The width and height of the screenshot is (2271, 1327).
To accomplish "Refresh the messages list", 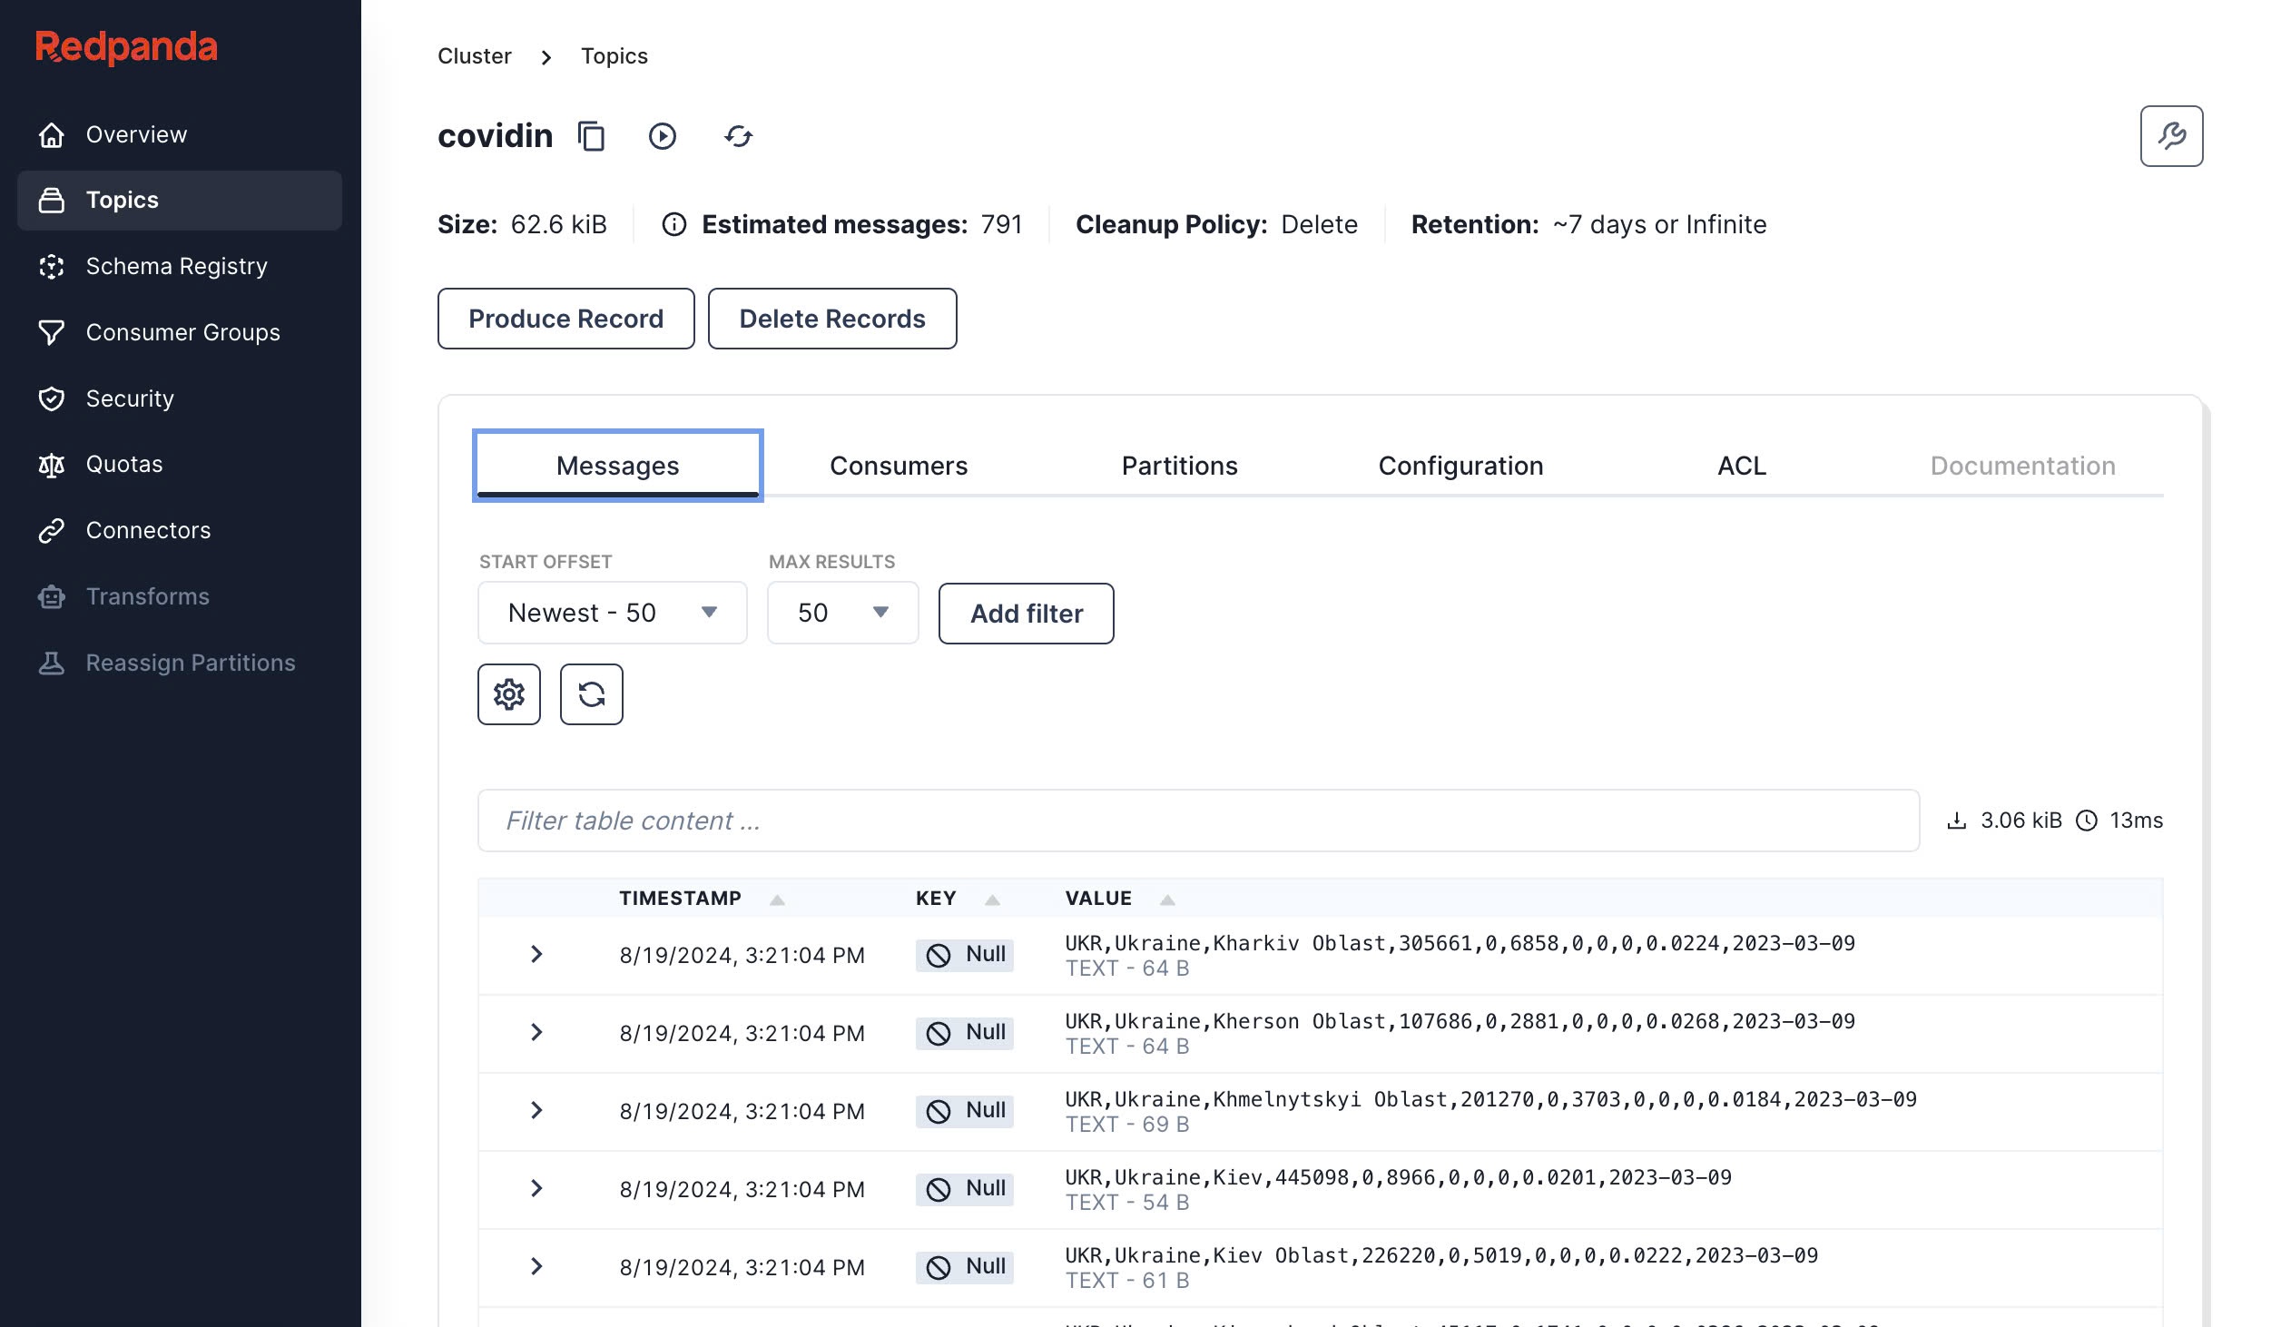I will (592, 694).
